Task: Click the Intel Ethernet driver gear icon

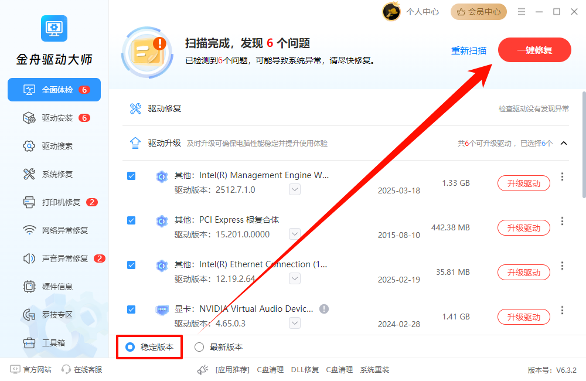Action: coord(162,266)
